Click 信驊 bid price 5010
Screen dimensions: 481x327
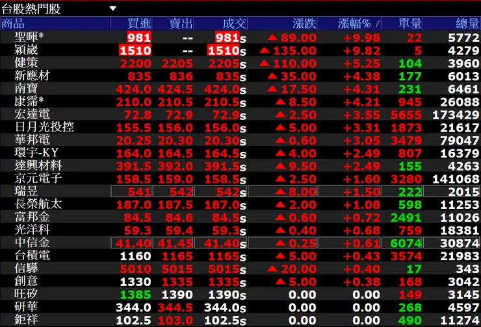point(135,269)
